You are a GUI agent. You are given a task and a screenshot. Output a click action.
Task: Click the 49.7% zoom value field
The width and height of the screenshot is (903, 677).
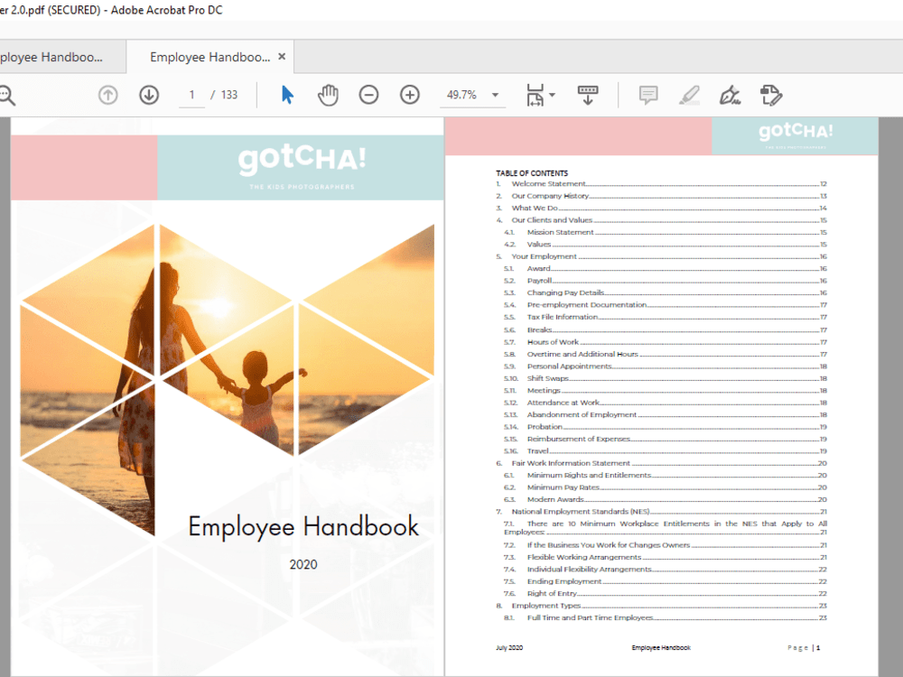click(461, 95)
